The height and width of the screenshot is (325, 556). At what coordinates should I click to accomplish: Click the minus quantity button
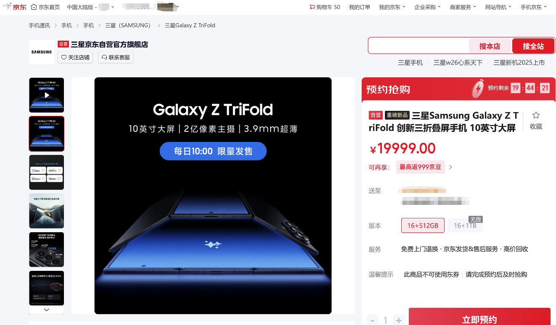click(x=372, y=320)
